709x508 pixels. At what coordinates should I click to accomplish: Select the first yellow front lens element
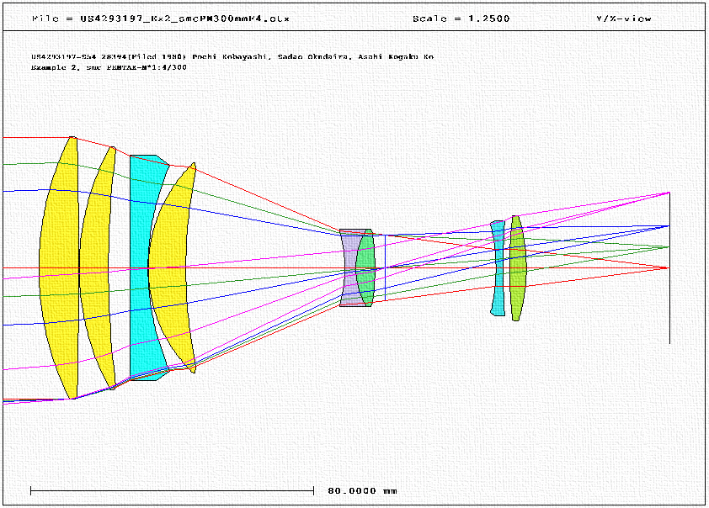pos(59,267)
